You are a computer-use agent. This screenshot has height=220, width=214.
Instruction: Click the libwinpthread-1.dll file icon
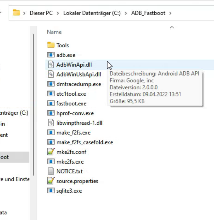pyautogui.click(x=51, y=123)
